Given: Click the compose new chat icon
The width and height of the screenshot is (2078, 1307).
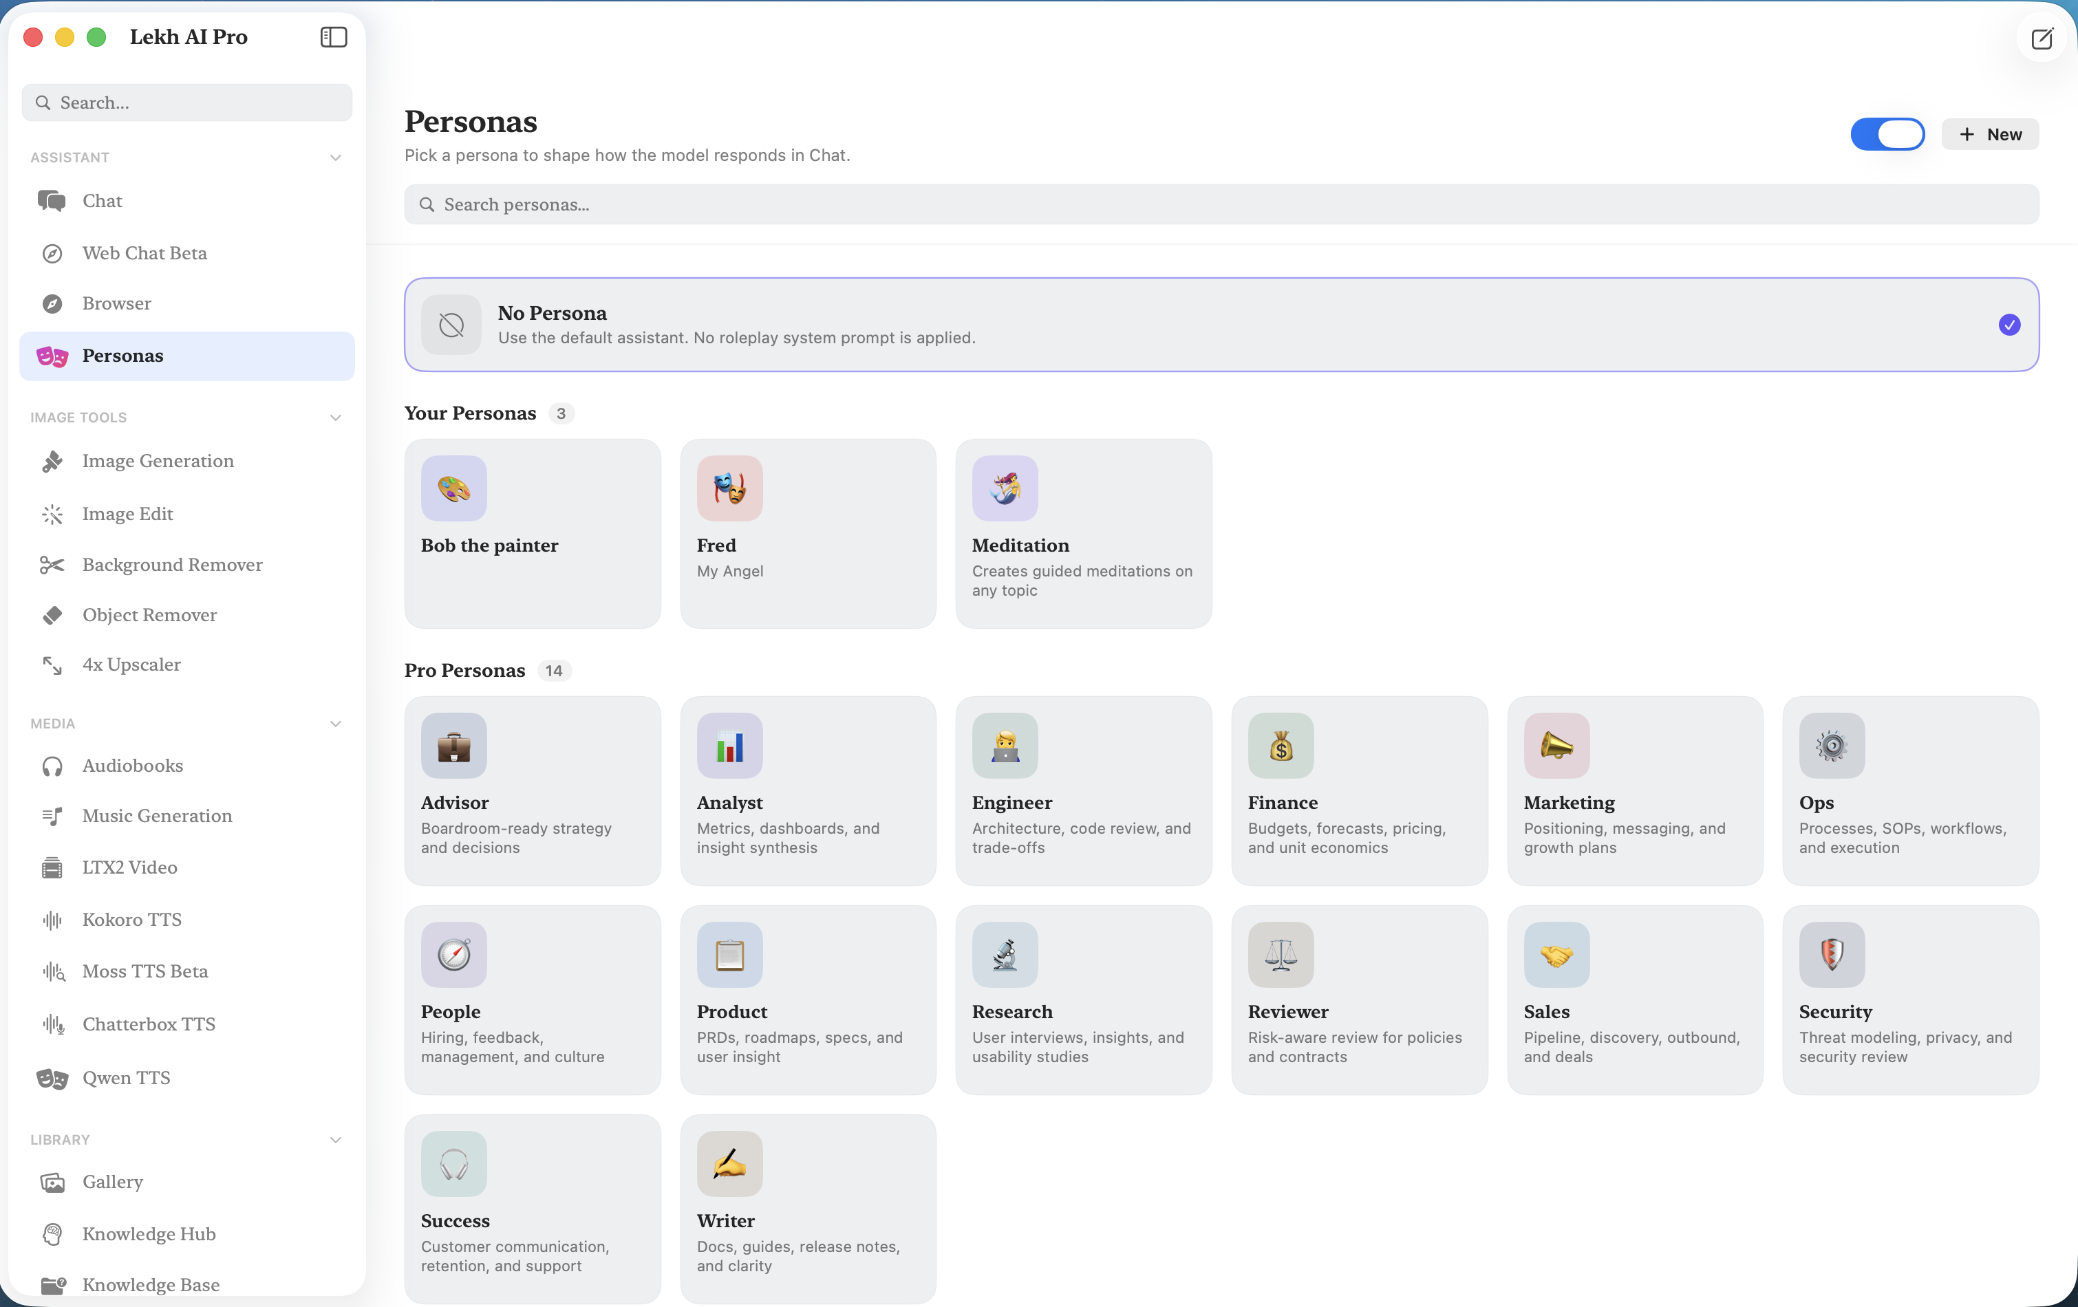Looking at the screenshot, I should pyautogui.click(x=2042, y=39).
